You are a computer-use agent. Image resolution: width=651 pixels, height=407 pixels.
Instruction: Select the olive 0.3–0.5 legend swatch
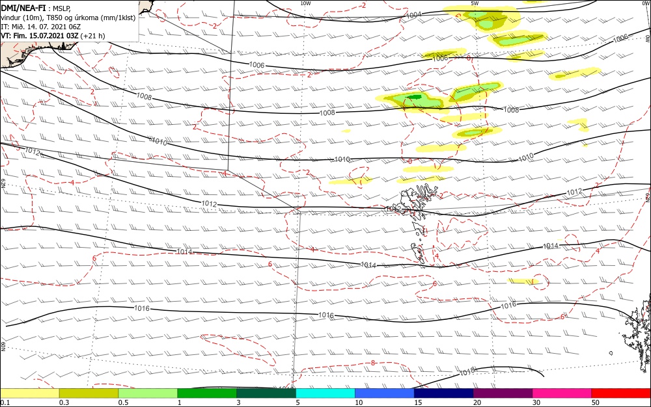(89, 393)
